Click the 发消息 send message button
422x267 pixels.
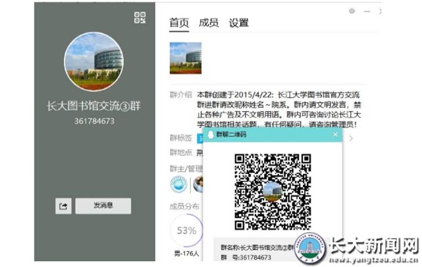click(103, 206)
